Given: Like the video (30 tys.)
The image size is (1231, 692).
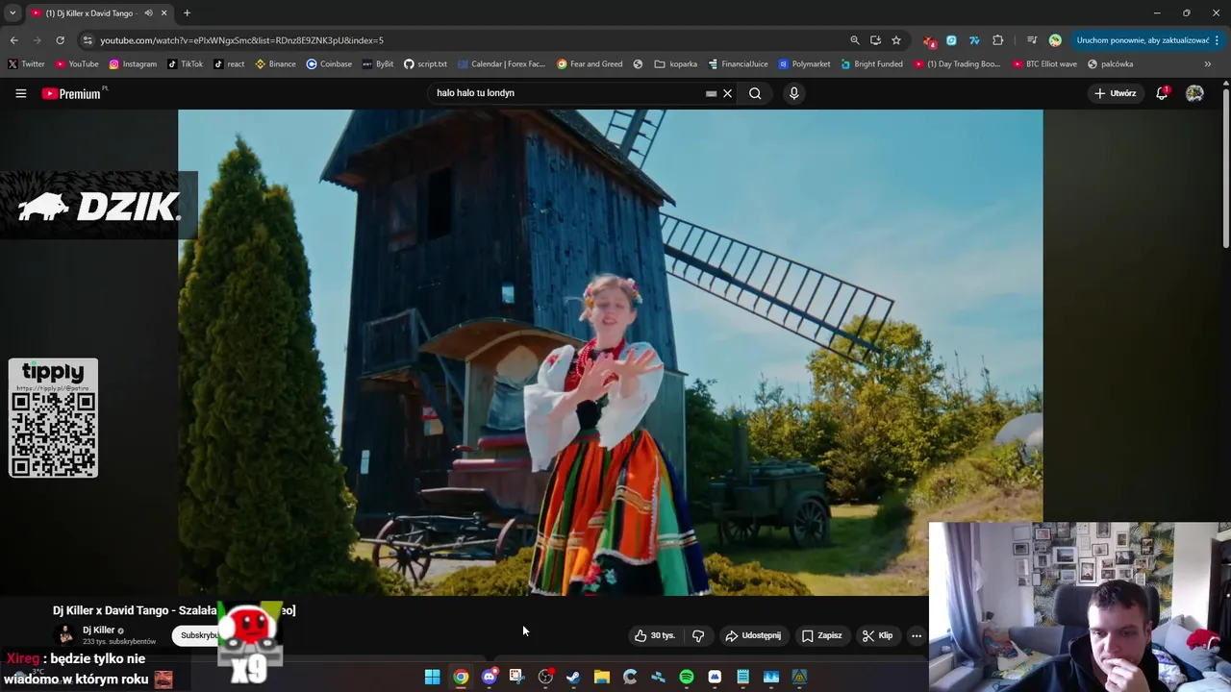Looking at the screenshot, I should pyautogui.click(x=654, y=635).
